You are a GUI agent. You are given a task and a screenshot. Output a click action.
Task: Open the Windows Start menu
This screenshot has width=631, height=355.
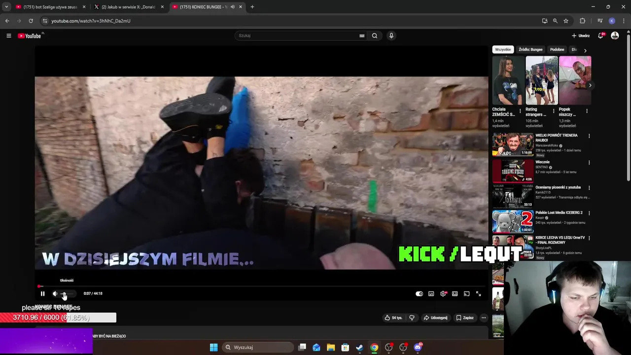[x=213, y=348]
